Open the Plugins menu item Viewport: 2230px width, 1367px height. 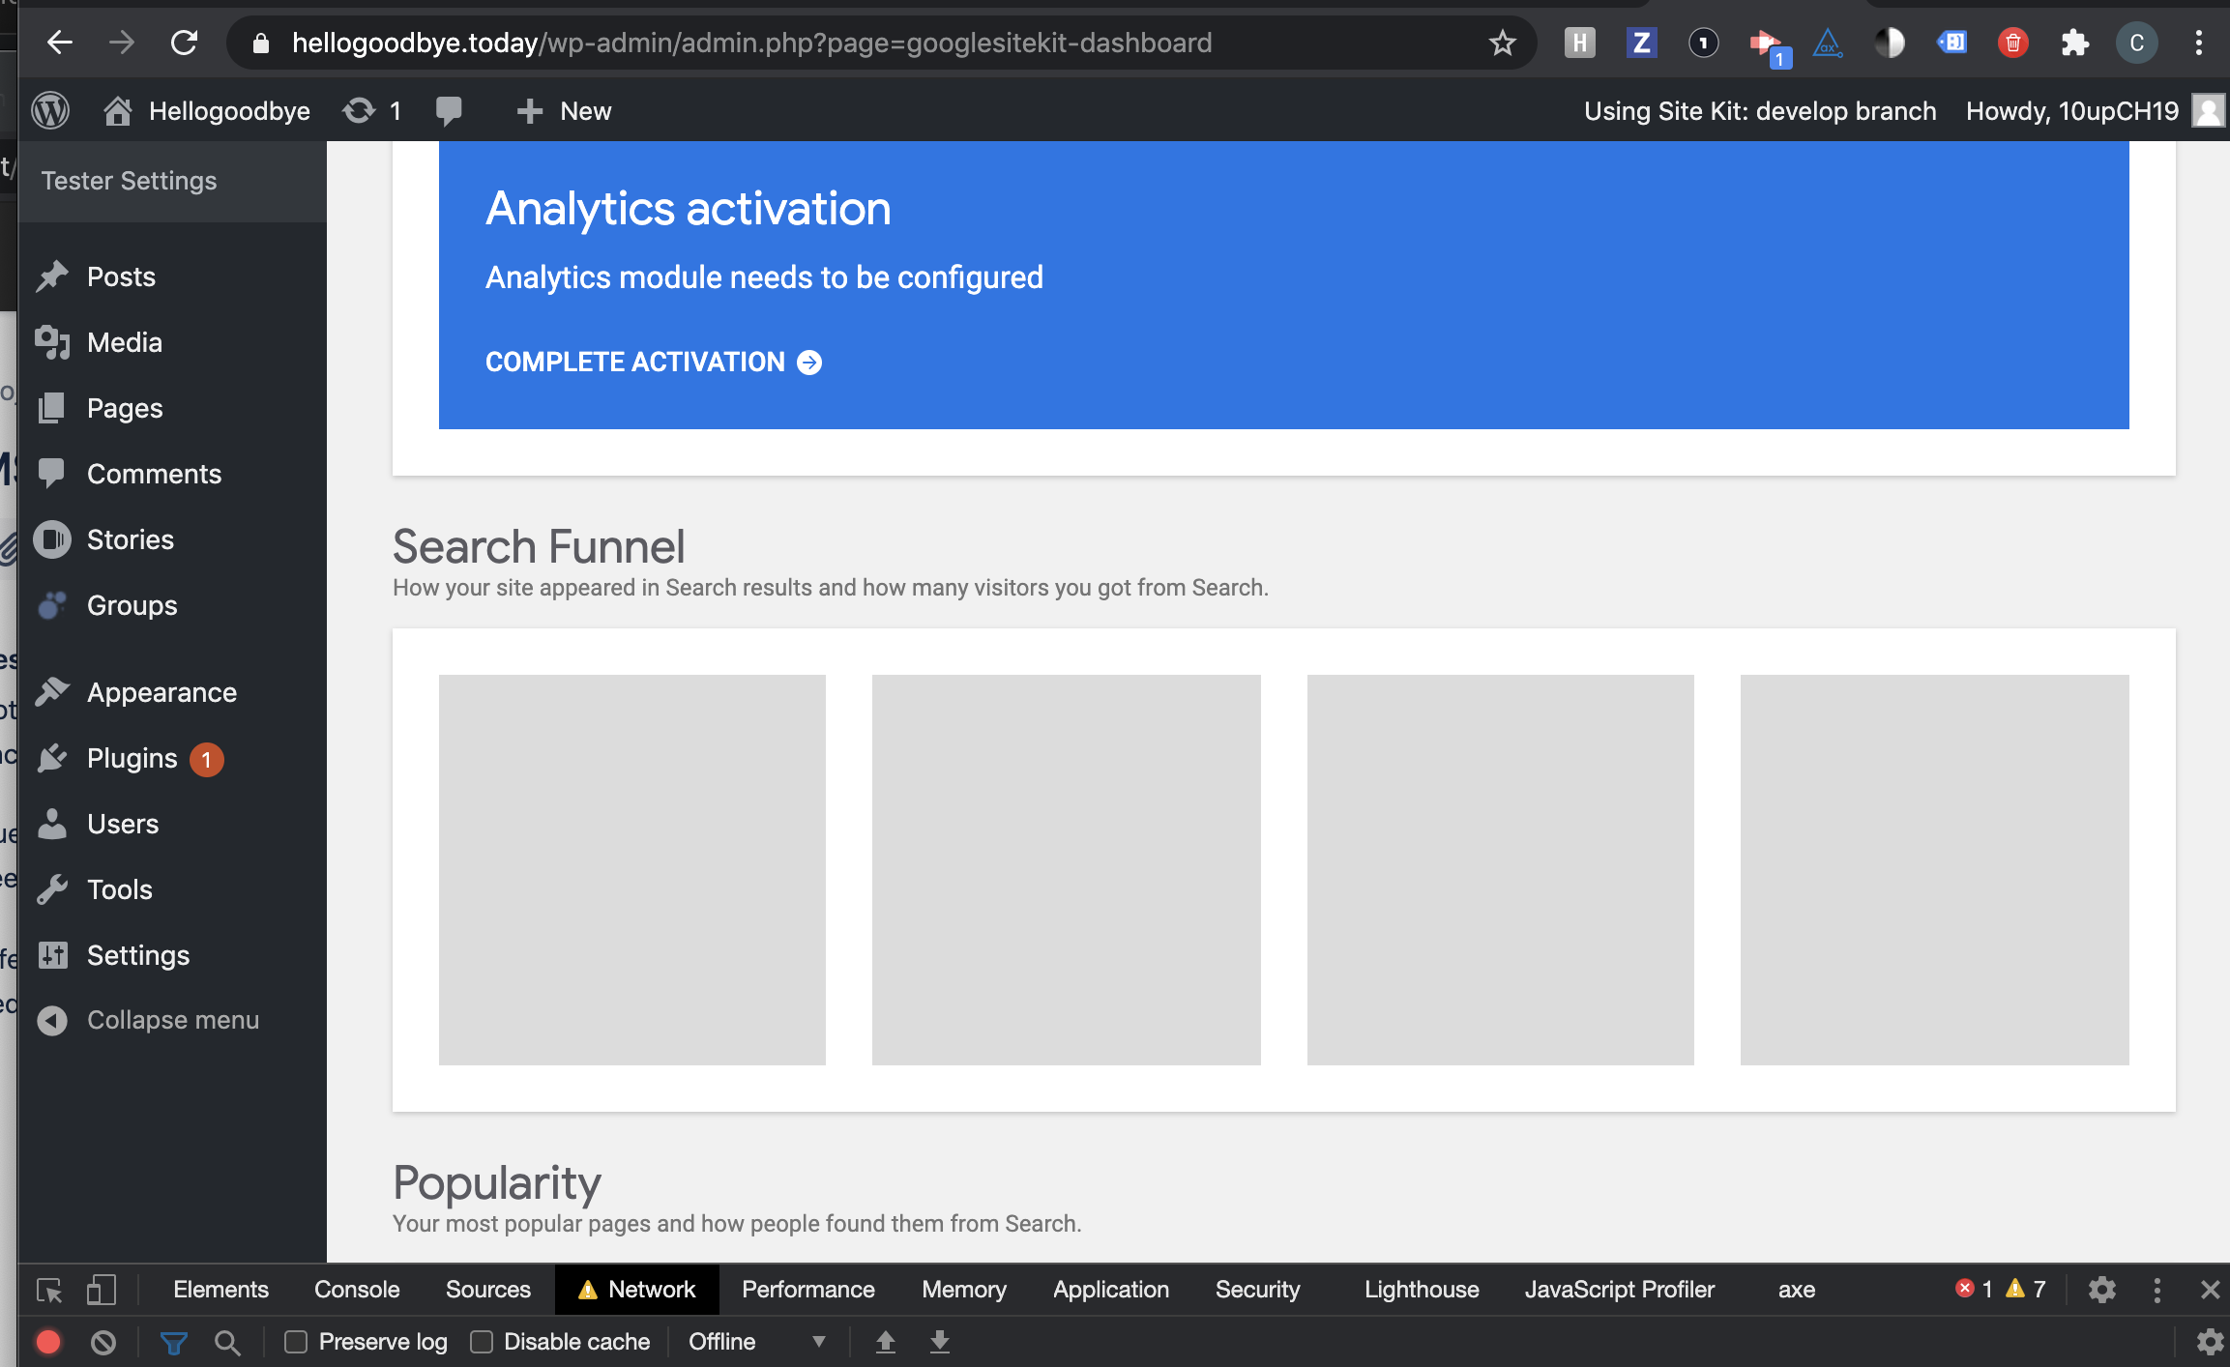[132, 759]
